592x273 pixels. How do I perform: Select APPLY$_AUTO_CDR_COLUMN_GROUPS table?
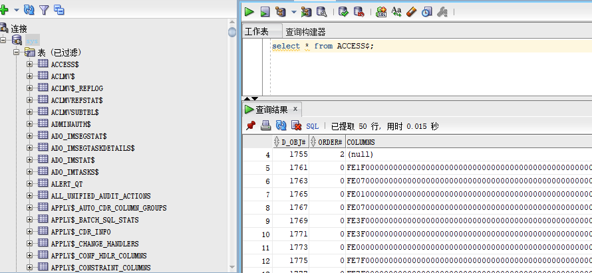[x=108, y=208]
